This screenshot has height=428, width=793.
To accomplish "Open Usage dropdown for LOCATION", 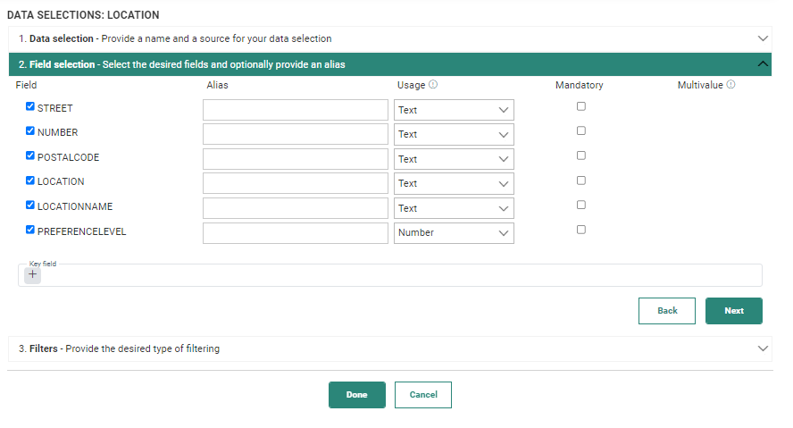I will coord(454,184).
